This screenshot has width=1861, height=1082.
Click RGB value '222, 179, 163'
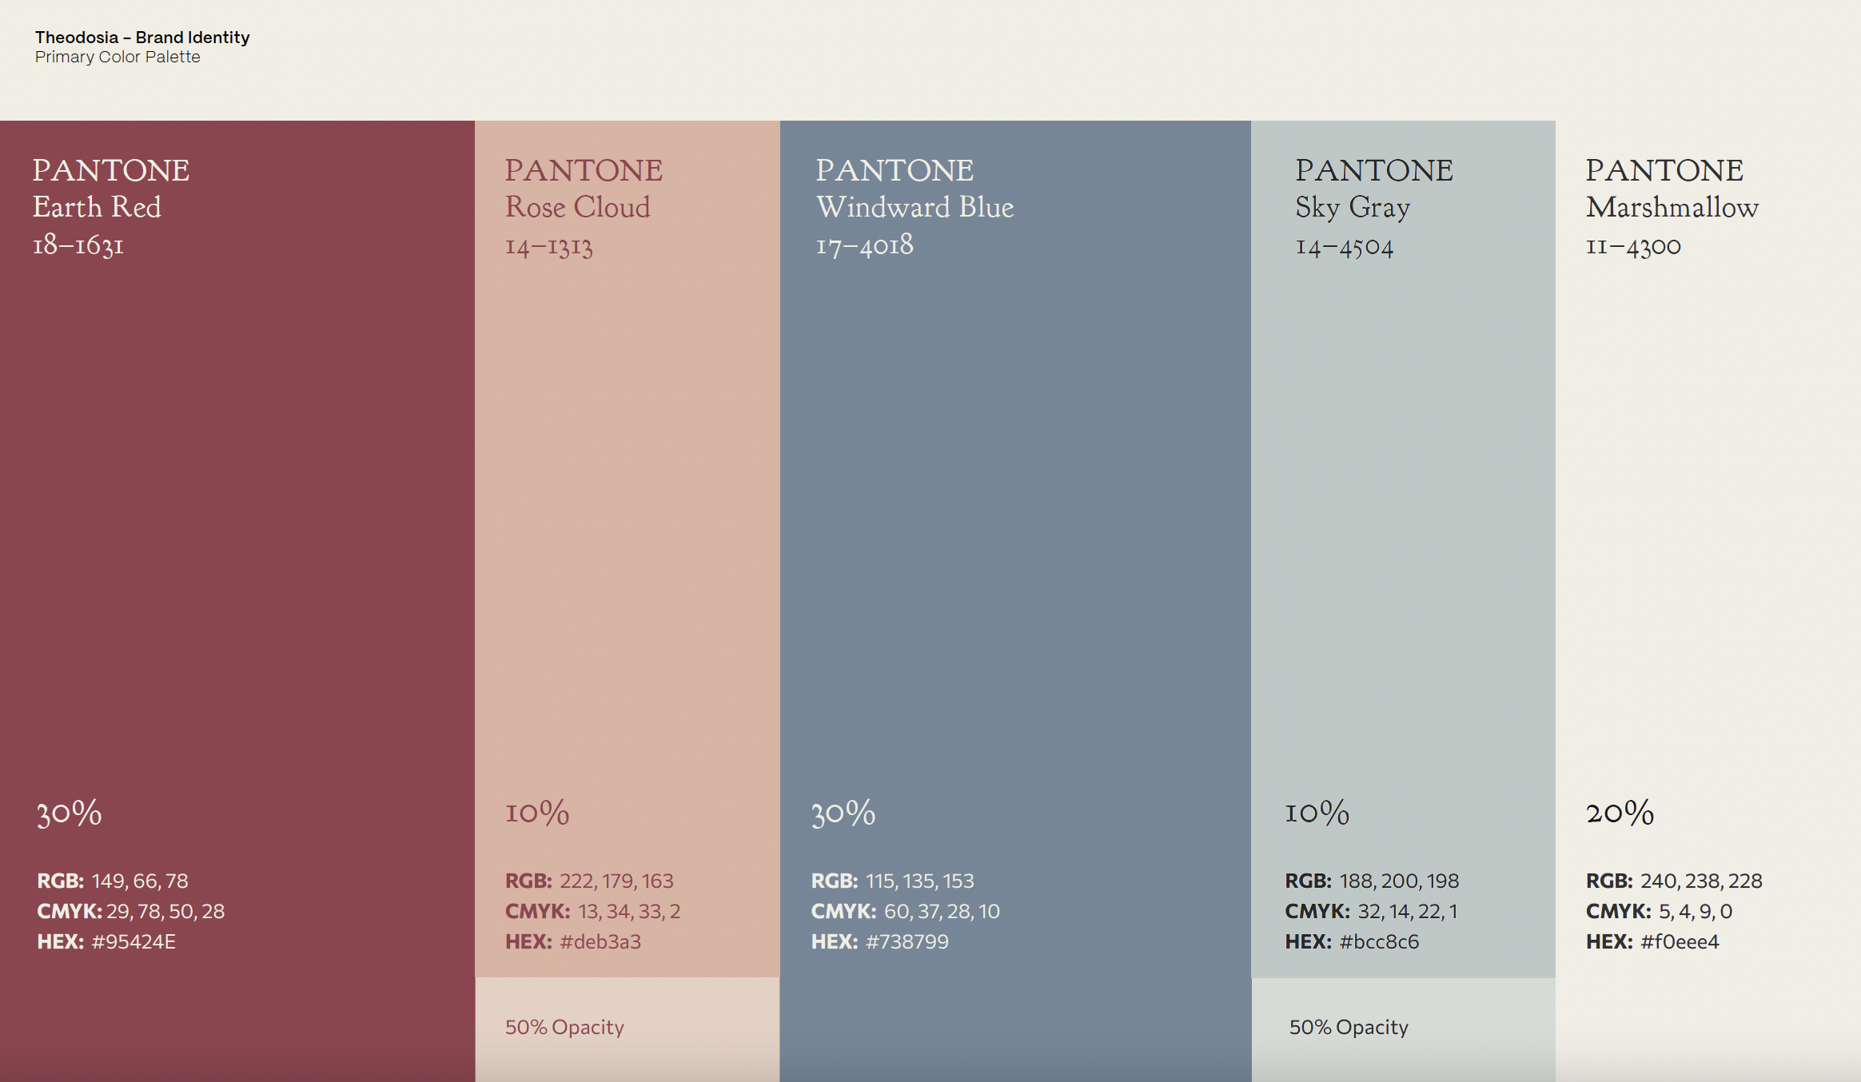pyautogui.click(x=616, y=881)
